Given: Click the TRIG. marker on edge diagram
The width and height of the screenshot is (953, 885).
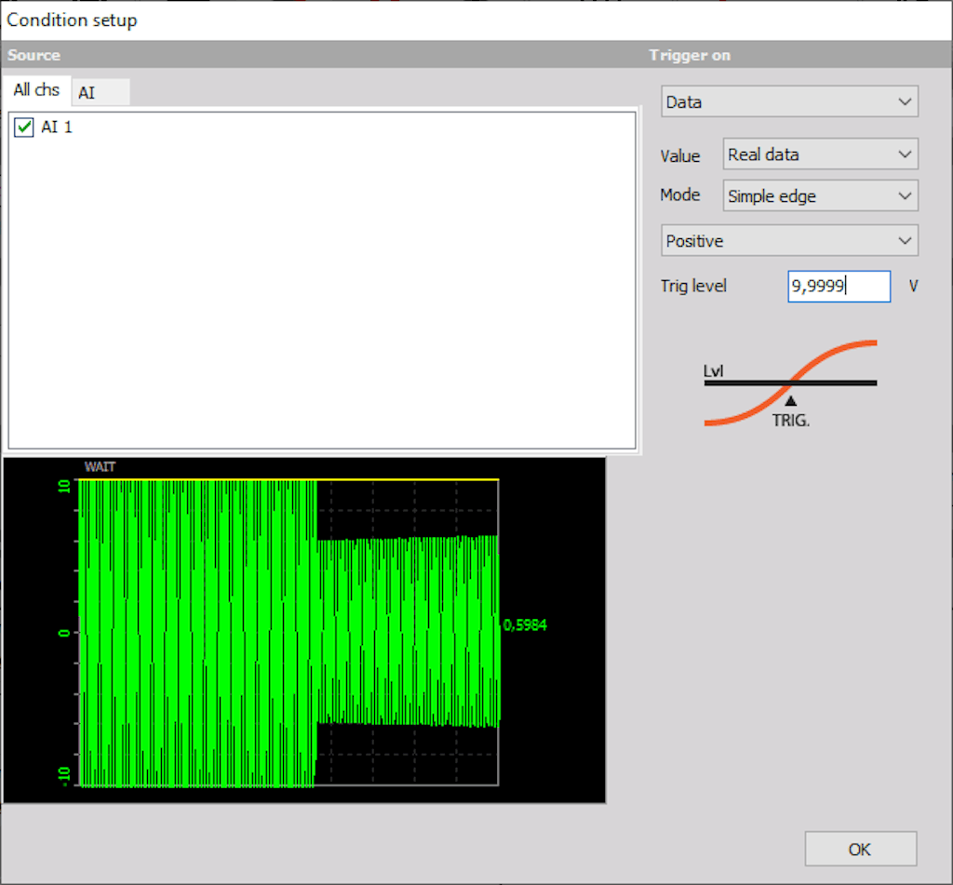Looking at the screenshot, I should tap(791, 420).
